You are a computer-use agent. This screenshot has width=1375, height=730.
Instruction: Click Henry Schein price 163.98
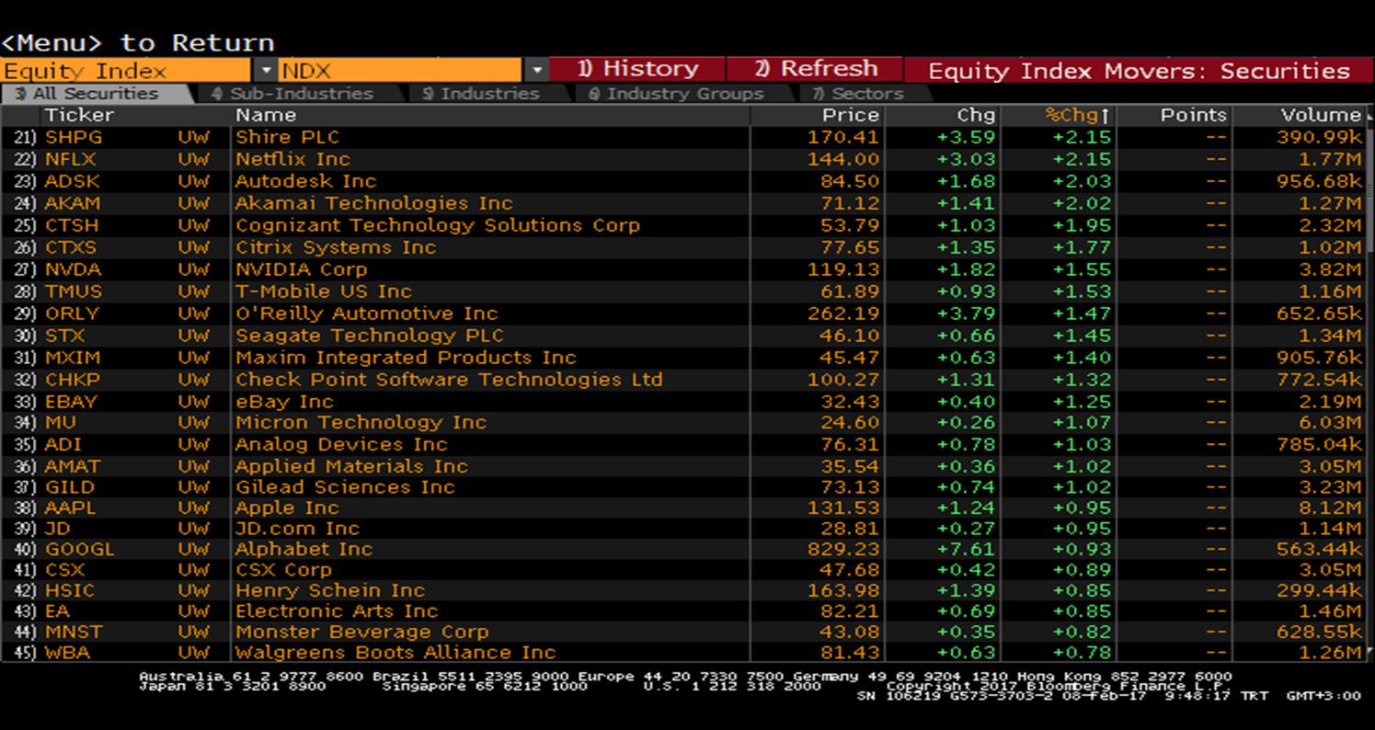(843, 590)
